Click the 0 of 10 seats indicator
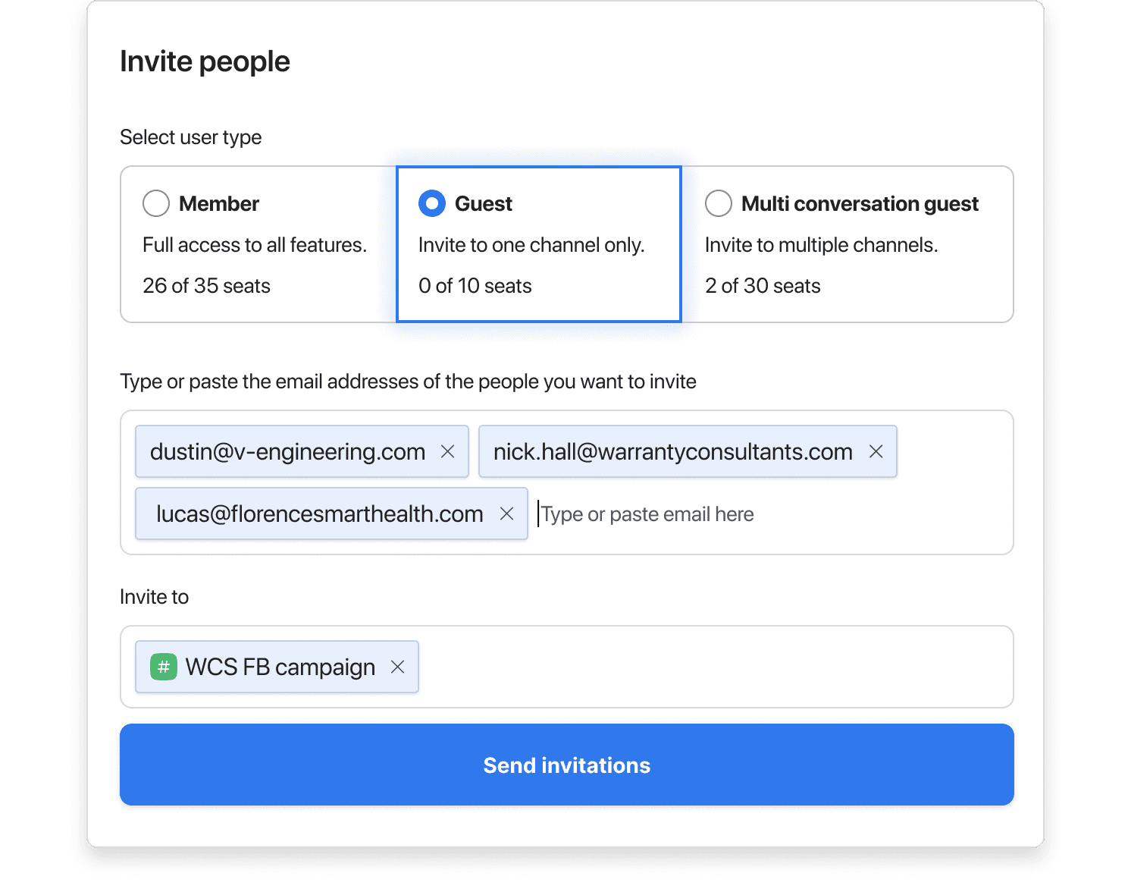Screen dimensions: 1131x892 (x=475, y=286)
